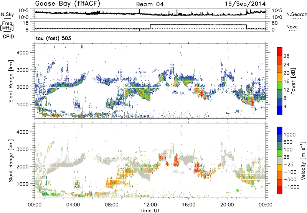
Task: Select the "Power [dB]" colorbar title
Action: (x=293, y=81)
